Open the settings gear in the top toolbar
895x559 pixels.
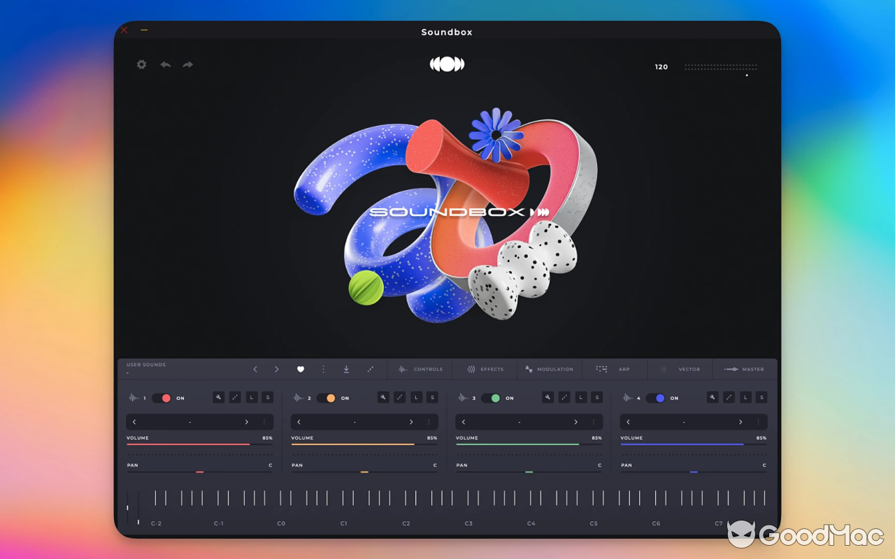pyautogui.click(x=141, y=64)
